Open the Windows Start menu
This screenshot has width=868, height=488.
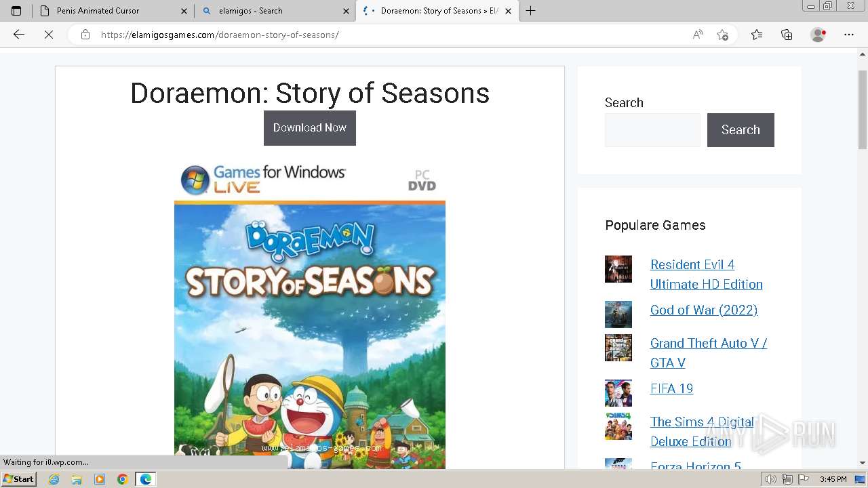click(19, 479)
